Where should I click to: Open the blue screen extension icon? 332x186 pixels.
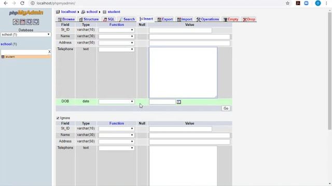point(306,3)
